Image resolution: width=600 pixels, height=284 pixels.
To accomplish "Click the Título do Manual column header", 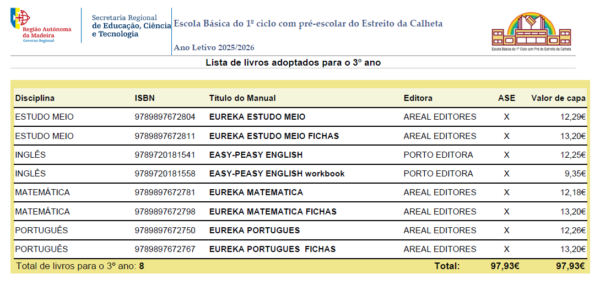I will point(242,98).
